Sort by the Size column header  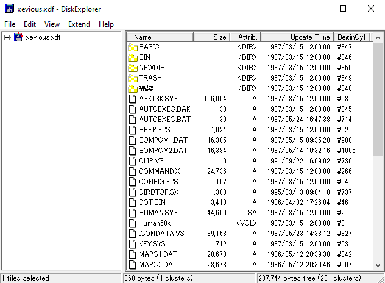(x=212, y=37)
